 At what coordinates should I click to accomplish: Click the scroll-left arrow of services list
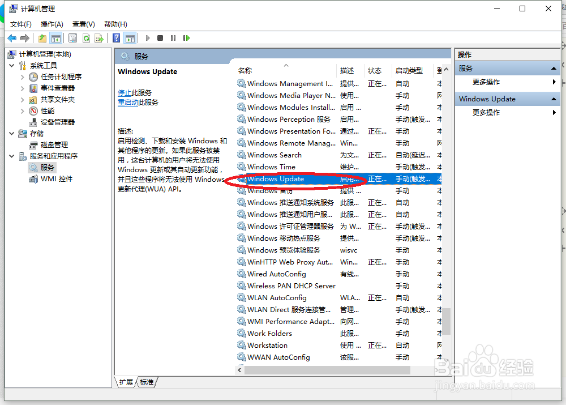[239, 370]
